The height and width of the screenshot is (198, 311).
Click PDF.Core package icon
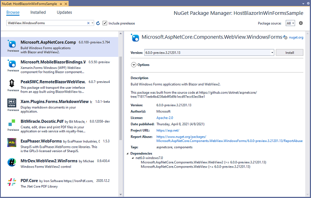pyautogui.click(x=12, y=182)
